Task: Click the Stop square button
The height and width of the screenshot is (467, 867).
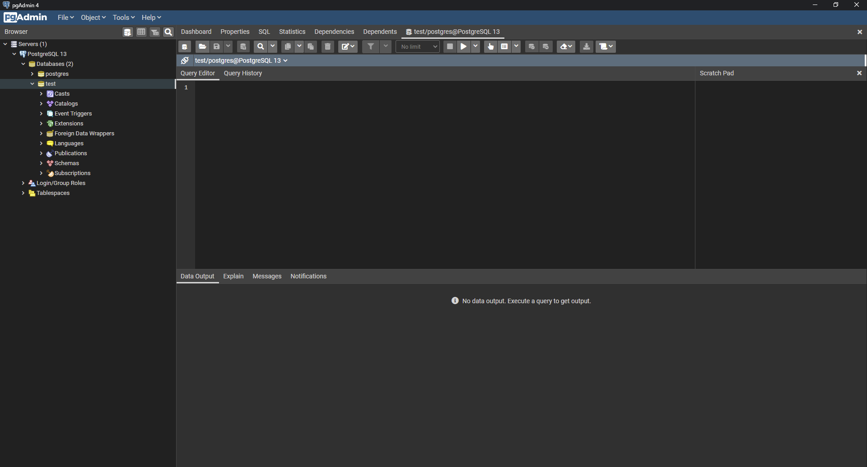Action: [x=450, y=46]
